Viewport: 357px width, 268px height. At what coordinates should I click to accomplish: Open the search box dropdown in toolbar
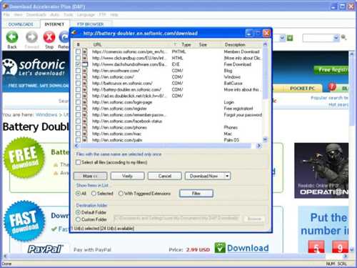[336, 38]
